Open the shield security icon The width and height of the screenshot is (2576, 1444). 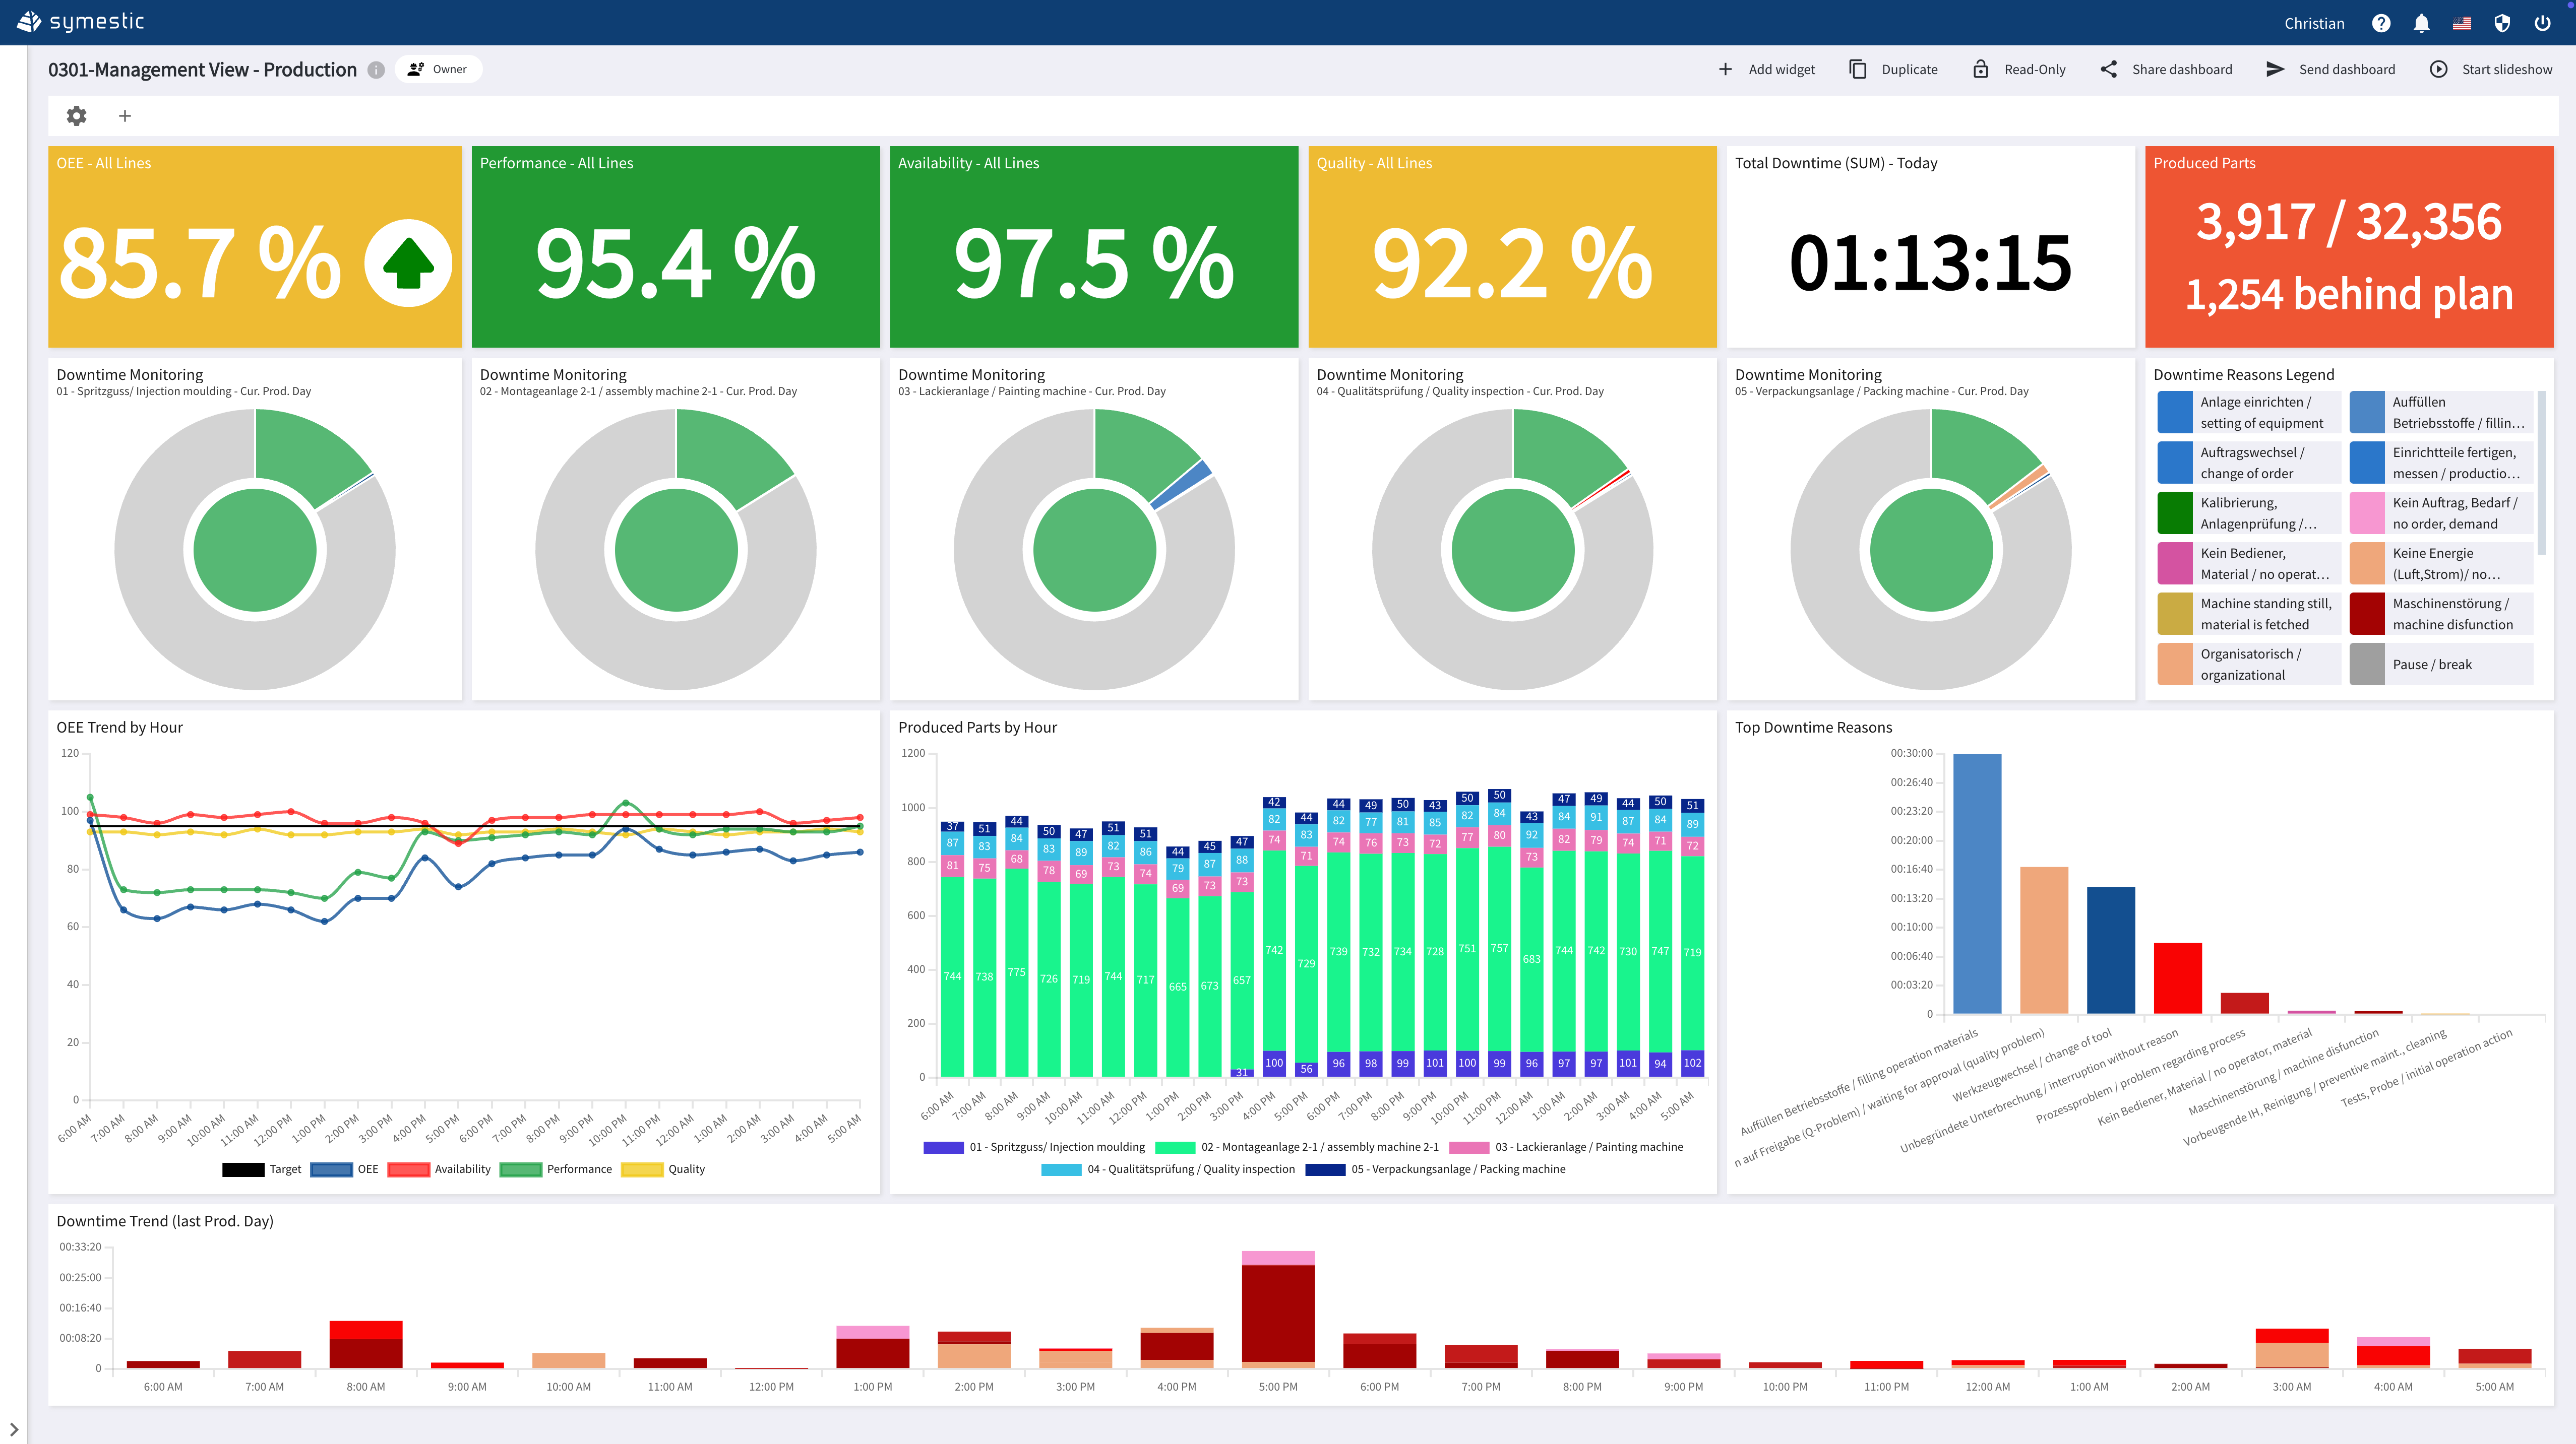tap(2502, 23)
